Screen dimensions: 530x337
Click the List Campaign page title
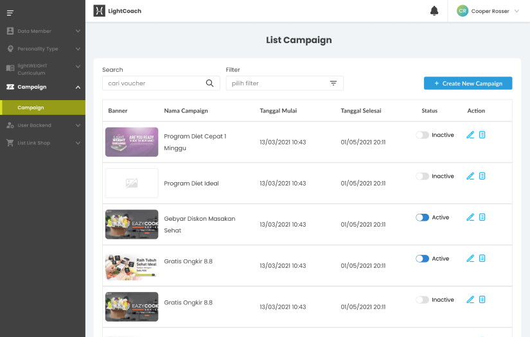(x=299, y=40)
